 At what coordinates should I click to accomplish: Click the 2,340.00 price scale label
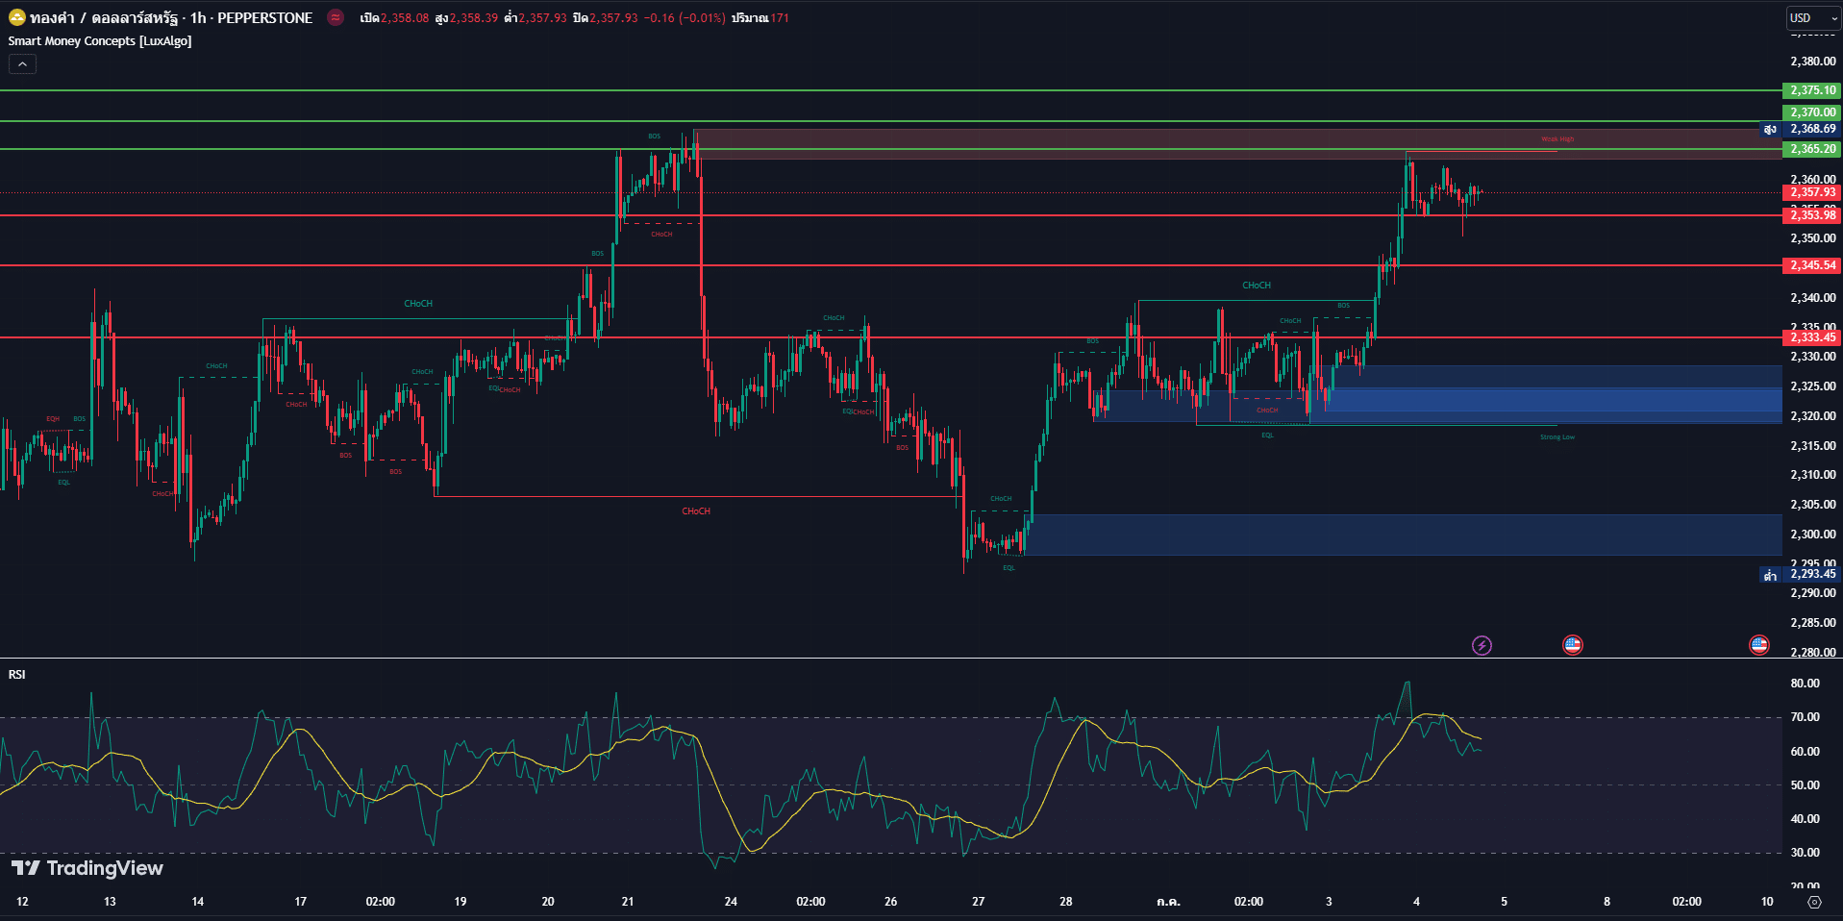point(1813,298)
